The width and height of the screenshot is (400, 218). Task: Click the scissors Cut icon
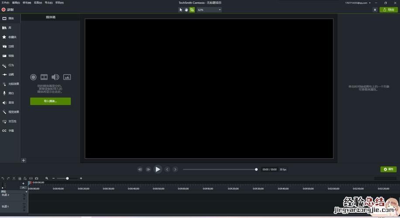[x=14, y=178]
